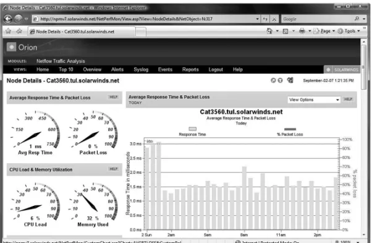
Task: Click the SolarWinds logo button
Action: 342,69
